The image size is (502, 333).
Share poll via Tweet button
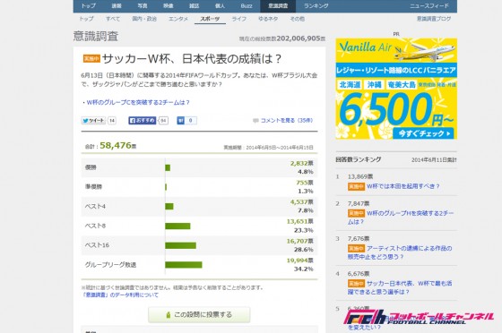point(93,121)
